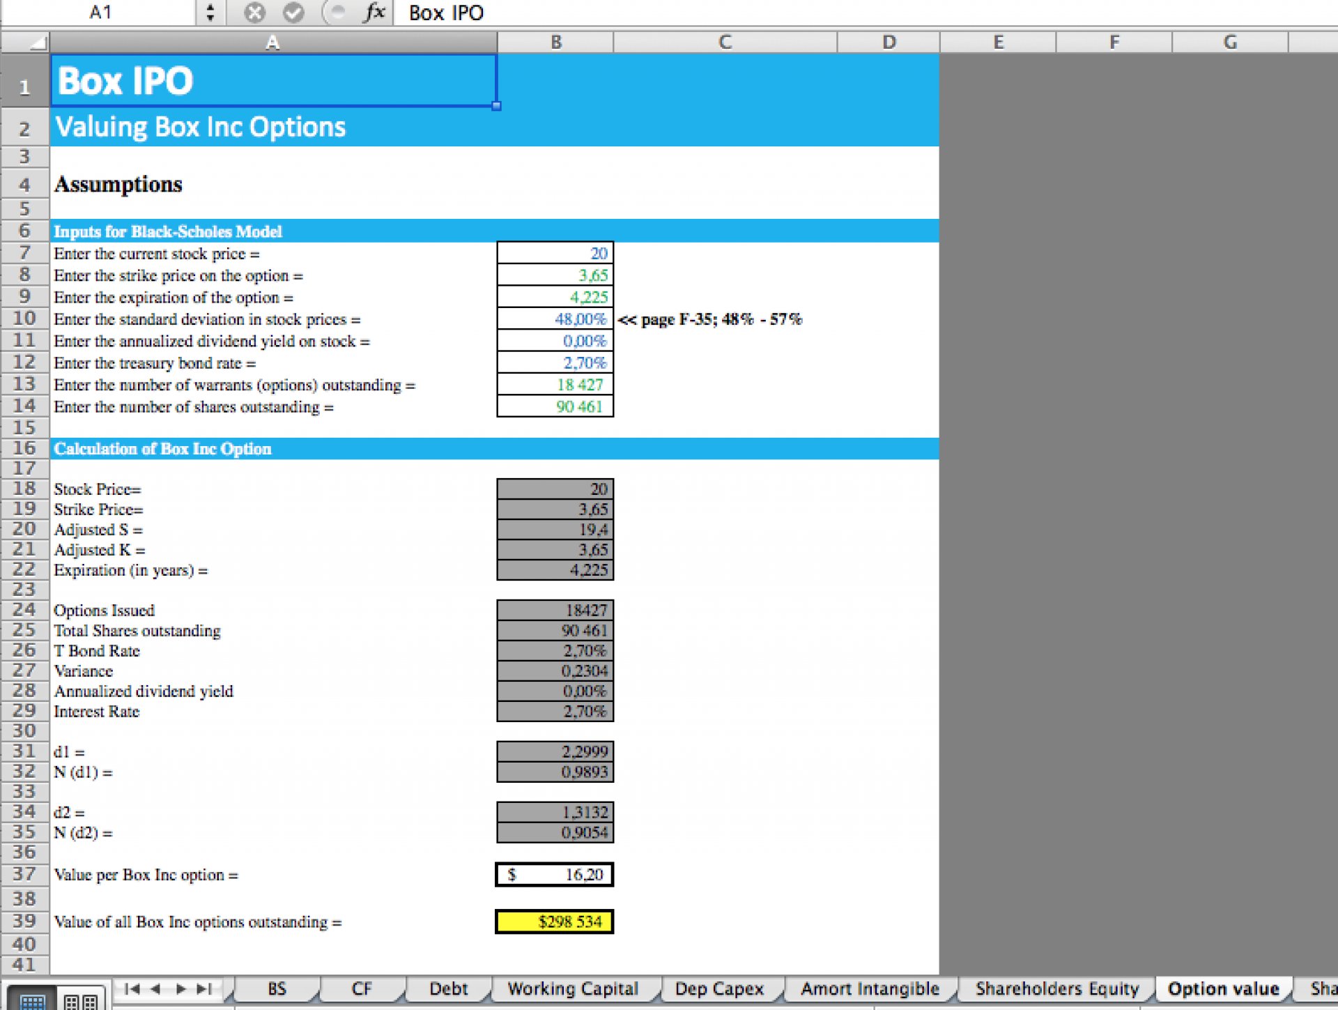Click option expiration input in row 9
Viewport: 1338px width, 1010px height.
[555, 297]
